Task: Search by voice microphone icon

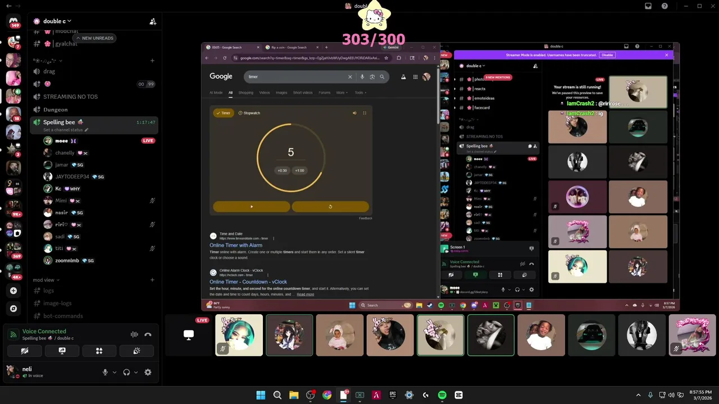Action: (x=362, y=77)
